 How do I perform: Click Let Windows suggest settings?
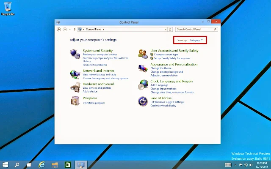167,102
